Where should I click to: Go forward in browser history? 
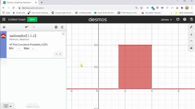9,8
